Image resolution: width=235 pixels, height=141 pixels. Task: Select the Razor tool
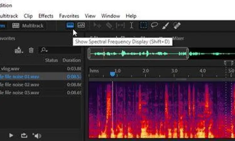109,25
